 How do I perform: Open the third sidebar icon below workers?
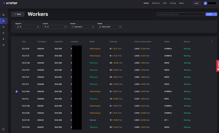click(x=3, y=27)
